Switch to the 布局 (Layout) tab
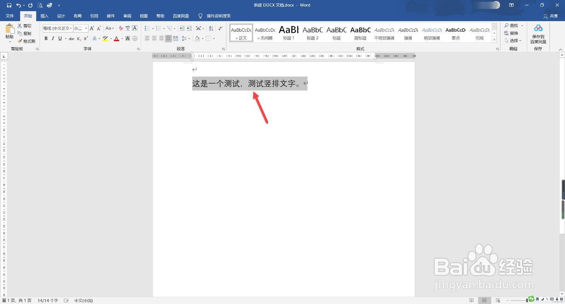 pos(78,16)
